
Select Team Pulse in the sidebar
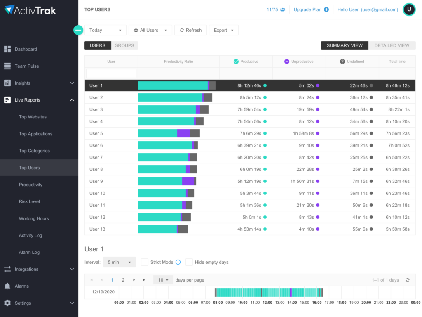click(x=26, y=66)
